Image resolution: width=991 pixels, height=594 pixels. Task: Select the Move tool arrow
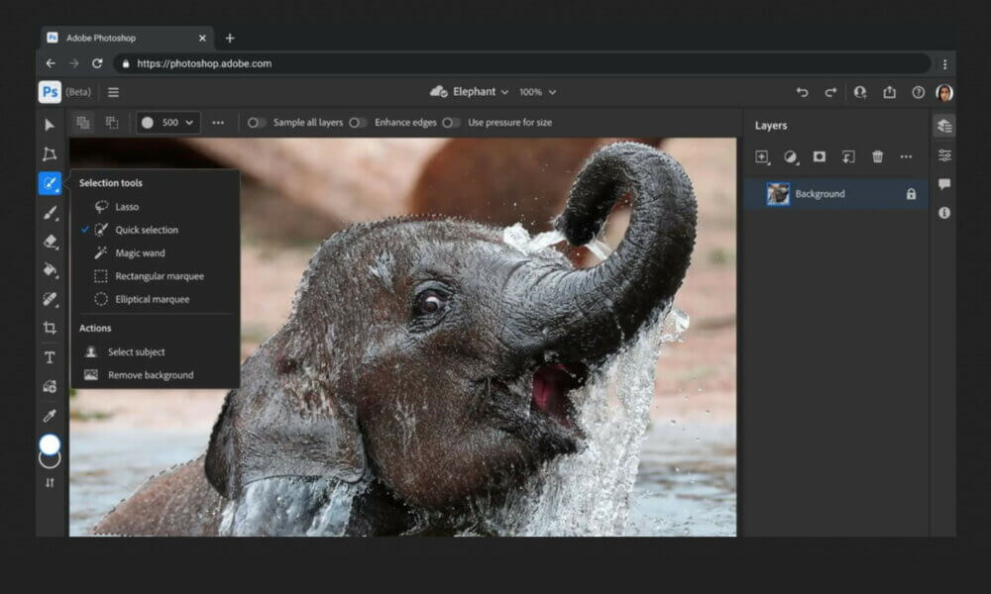pos(50,125)
